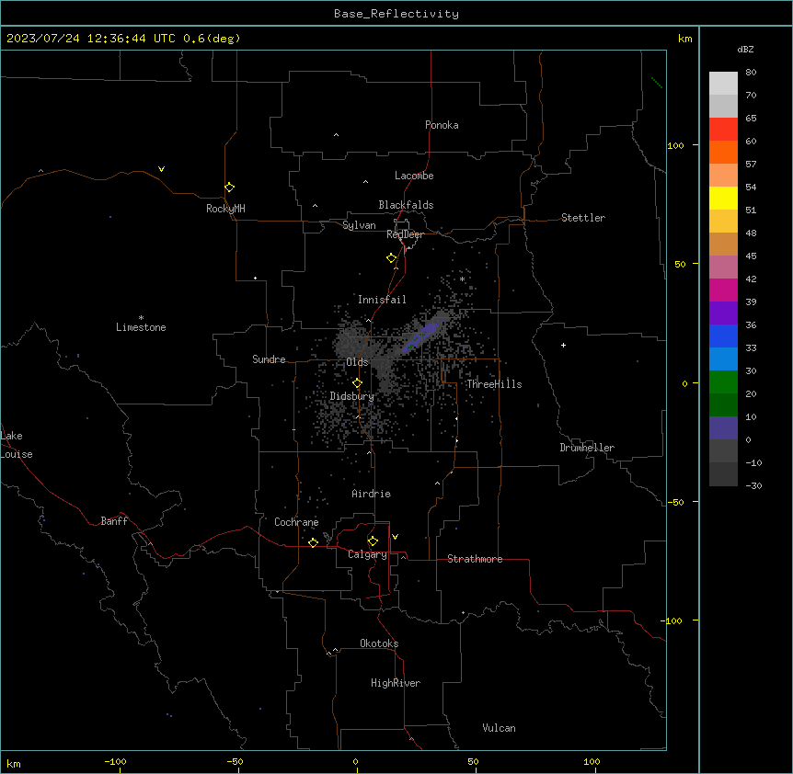The width and height of the screenshot is (793, 774).
Task: Click the orange 57-60 dBZ legend swatch
Action: point(723,152)
